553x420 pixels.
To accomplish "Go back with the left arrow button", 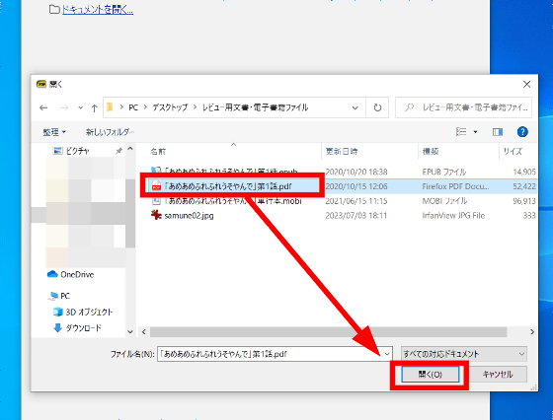I will pyautogui.click(x=43, y=107).
